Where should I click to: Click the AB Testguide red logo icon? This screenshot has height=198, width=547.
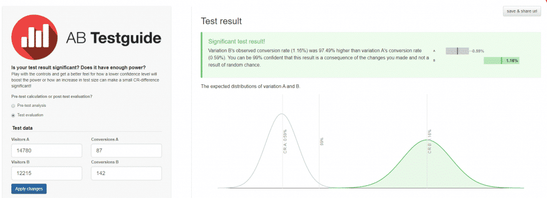pos(35,37)
